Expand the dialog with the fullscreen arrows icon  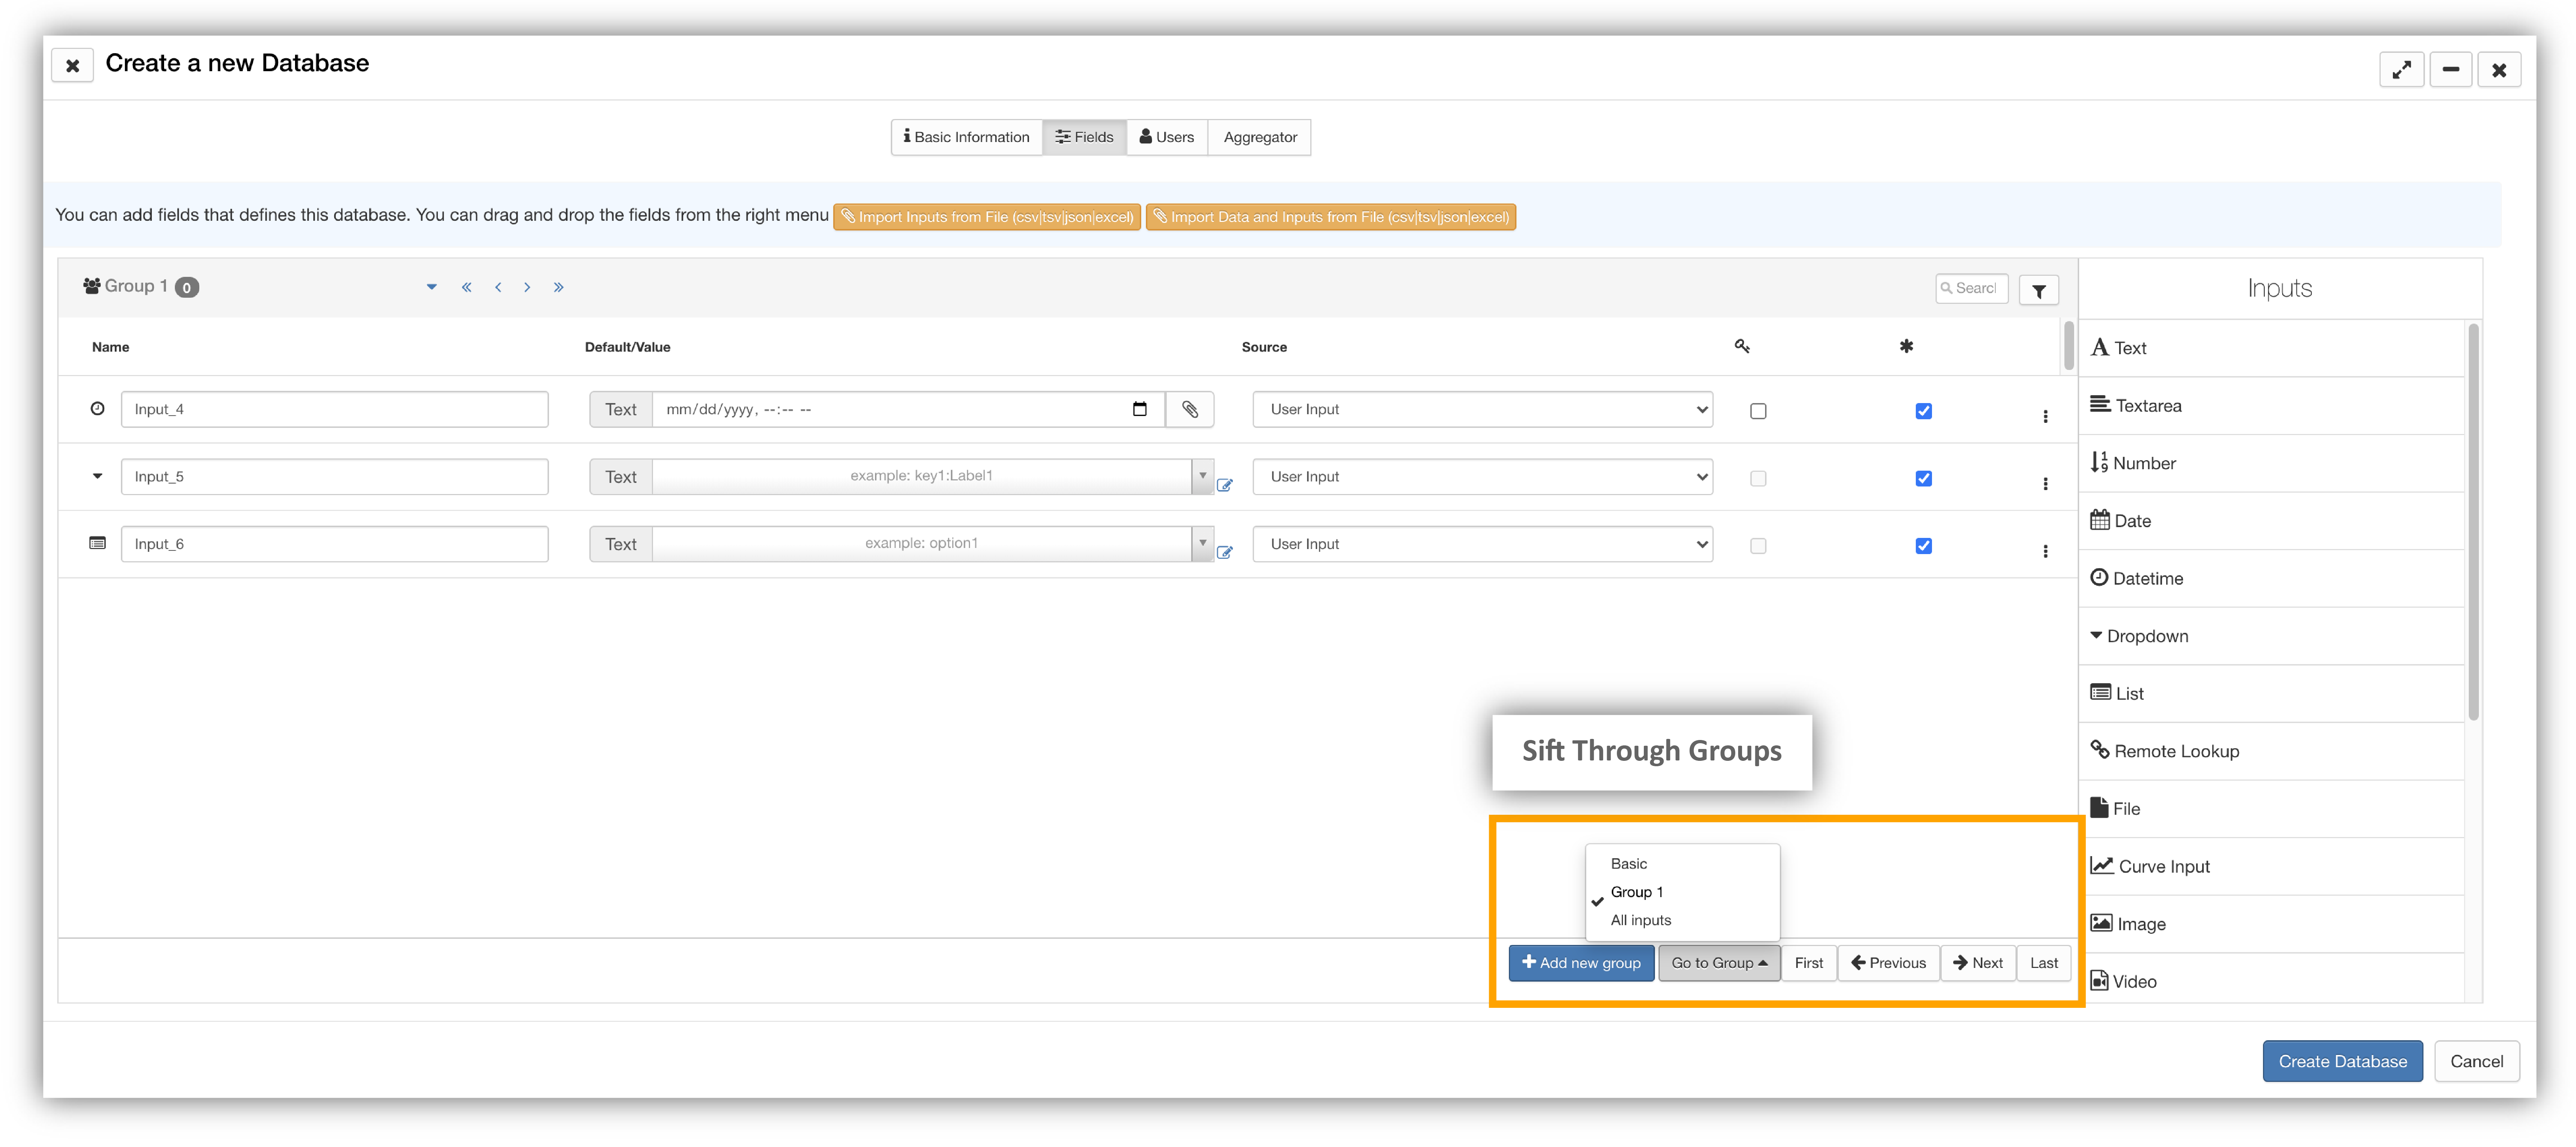[x=2402, y=70]
